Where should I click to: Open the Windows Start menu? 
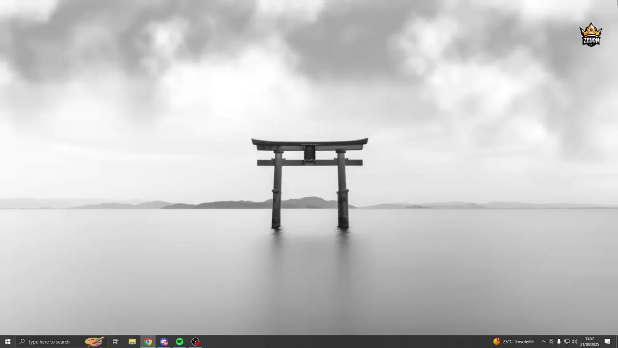pos(7,342)
